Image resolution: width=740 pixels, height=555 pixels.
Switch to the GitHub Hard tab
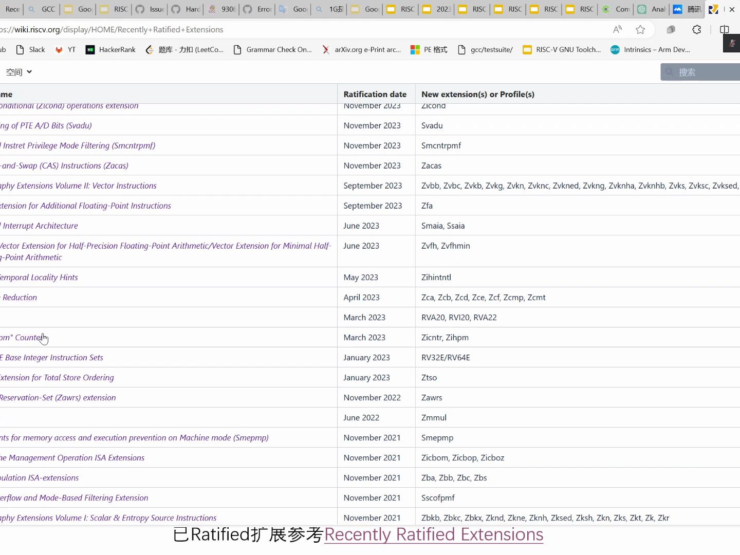[x=186, y=9]
